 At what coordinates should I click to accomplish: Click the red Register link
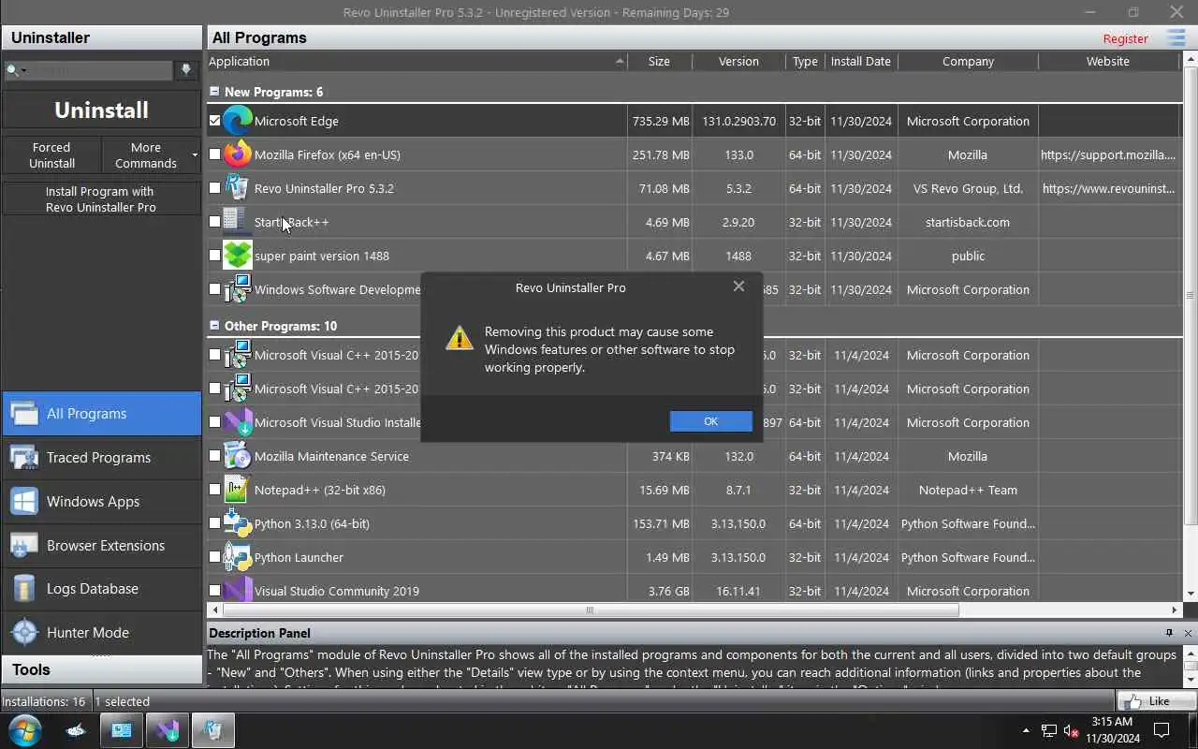pos(1125,38)
